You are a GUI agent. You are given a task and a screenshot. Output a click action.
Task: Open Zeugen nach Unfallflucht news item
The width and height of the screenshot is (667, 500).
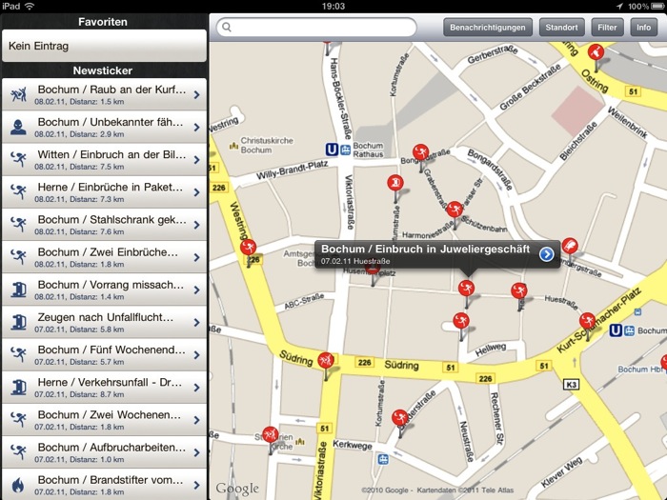pyautogui.click(x=104, y=321)
